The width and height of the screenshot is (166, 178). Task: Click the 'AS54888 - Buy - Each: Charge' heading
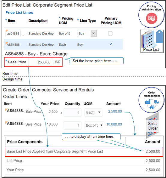pos(36,54)
